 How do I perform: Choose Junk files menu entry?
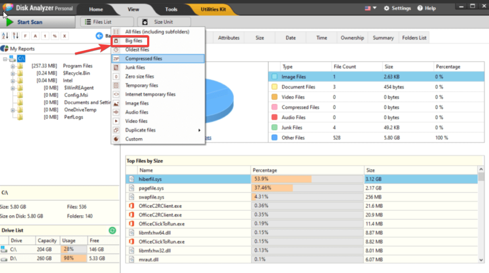(x=158, y=68)
